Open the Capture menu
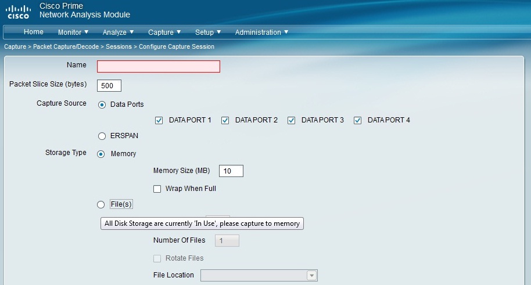 (x=164, y=32)
